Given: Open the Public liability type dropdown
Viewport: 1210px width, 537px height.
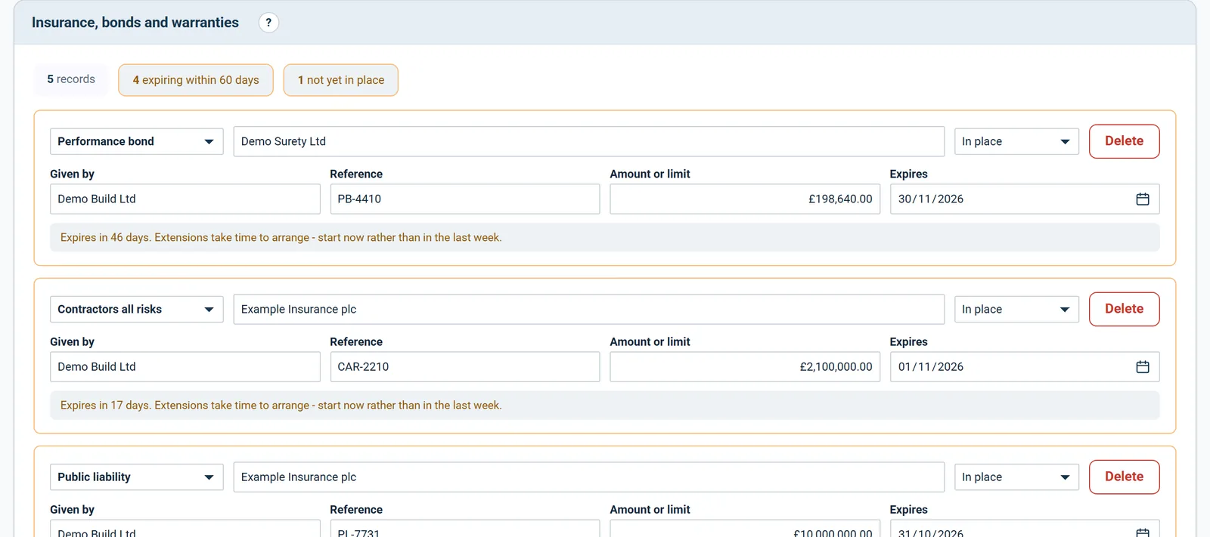Looking at the screenshot, I should tap(137, 477).
